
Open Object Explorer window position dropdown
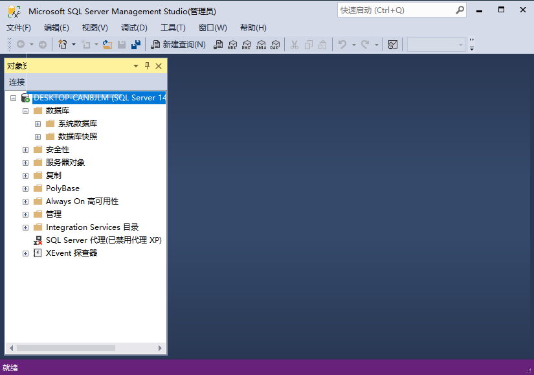(x=136, y=66)
